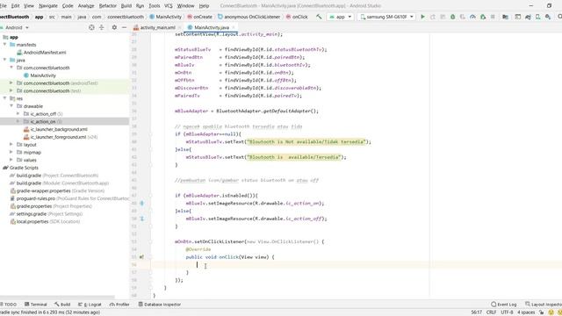Hide the Project panel with minus icon

point(124,27)
